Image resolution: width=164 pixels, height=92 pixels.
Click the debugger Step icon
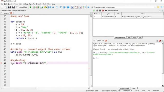pyautogui.click(x=53, y=7)
